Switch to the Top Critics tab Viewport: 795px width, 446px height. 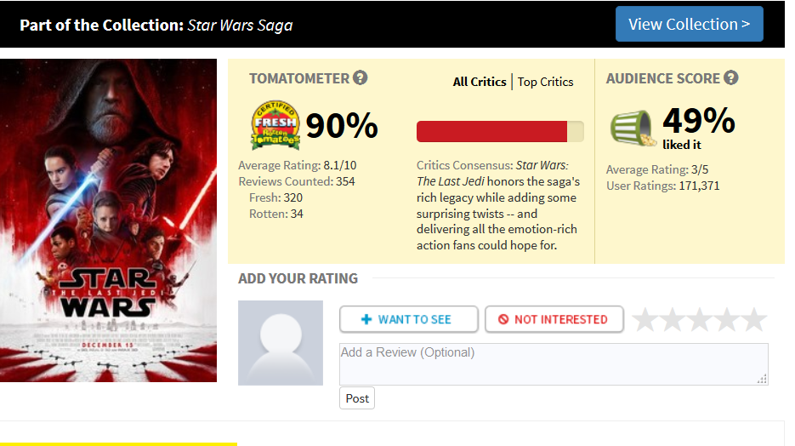point(546,82)
